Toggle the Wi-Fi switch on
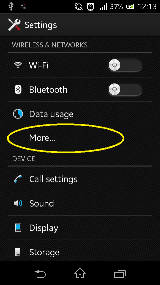The width and height of the screenshot is (160, 285). tap(125, 65)
